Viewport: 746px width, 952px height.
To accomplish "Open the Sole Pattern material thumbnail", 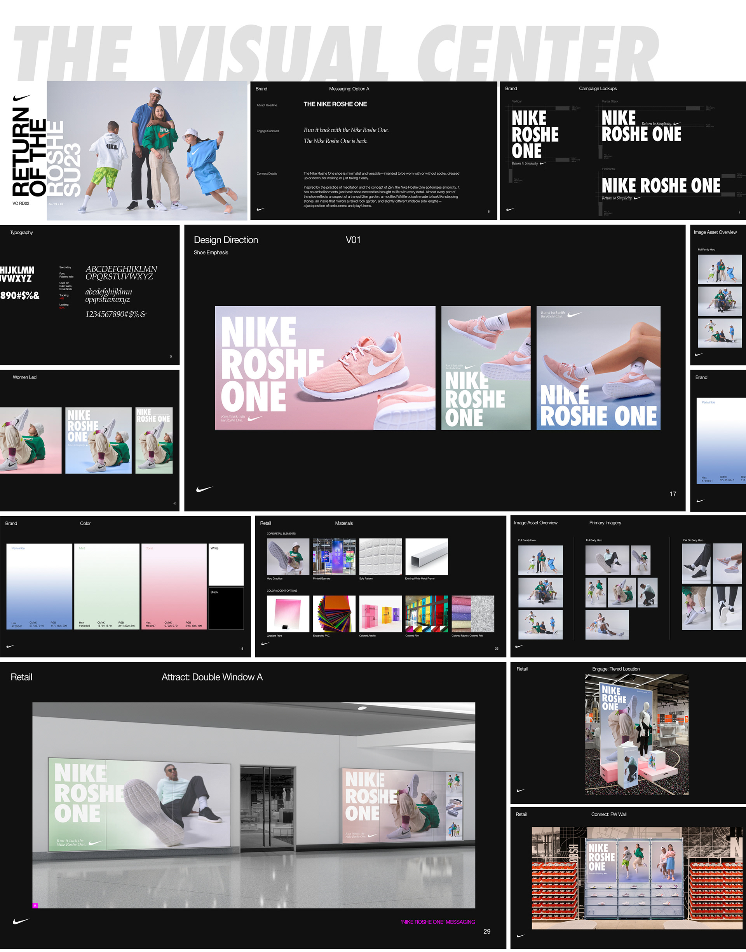I will tap(380, 557).
